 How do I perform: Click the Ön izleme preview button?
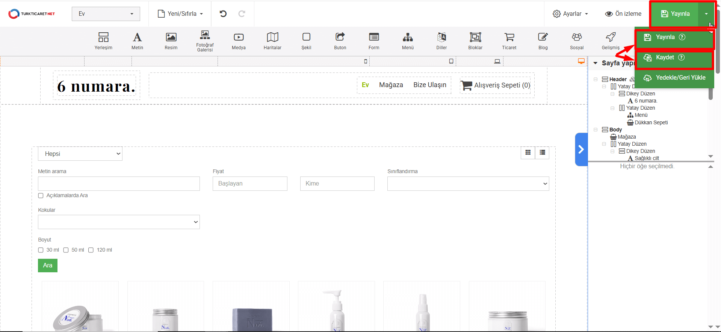click(x=623, y=14)
